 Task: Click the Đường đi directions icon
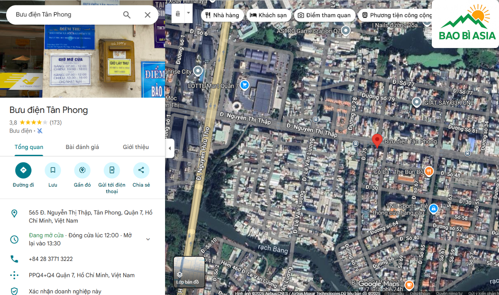[23, 170]
